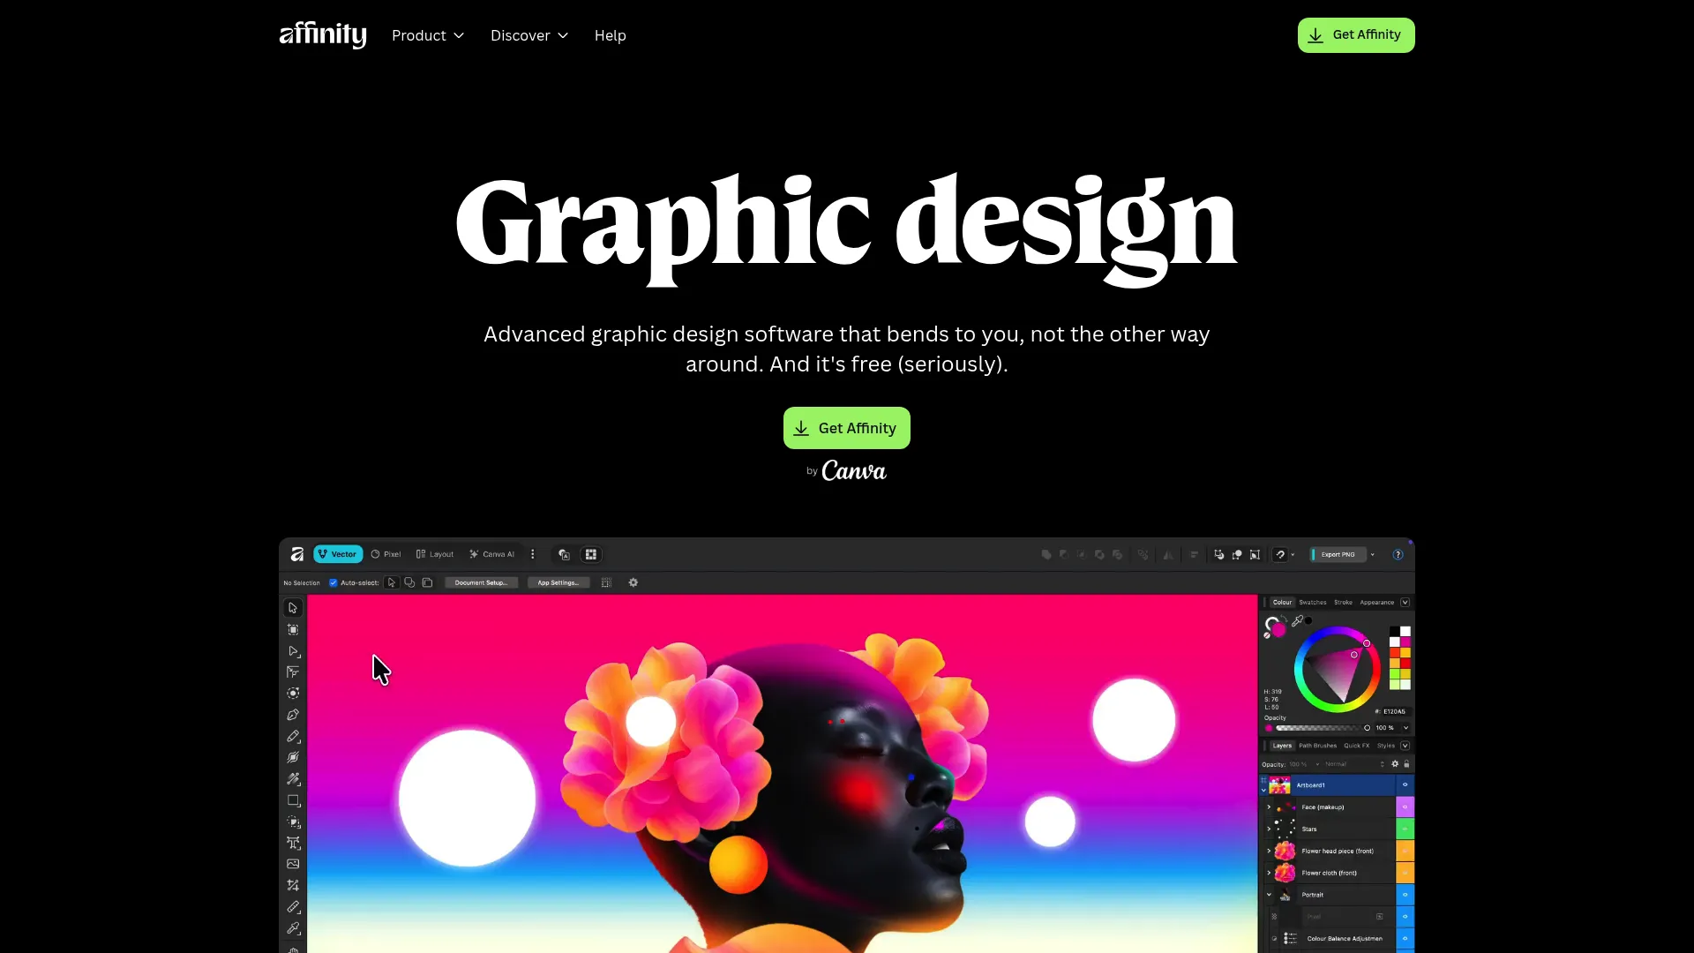
Task: Click the hero Get Affinity button
Action: pyautogui.click(x=847, y=428)
